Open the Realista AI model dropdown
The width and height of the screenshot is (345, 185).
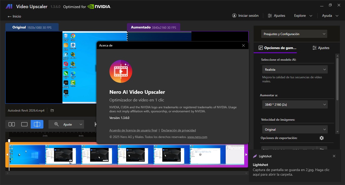click(294, 69)
